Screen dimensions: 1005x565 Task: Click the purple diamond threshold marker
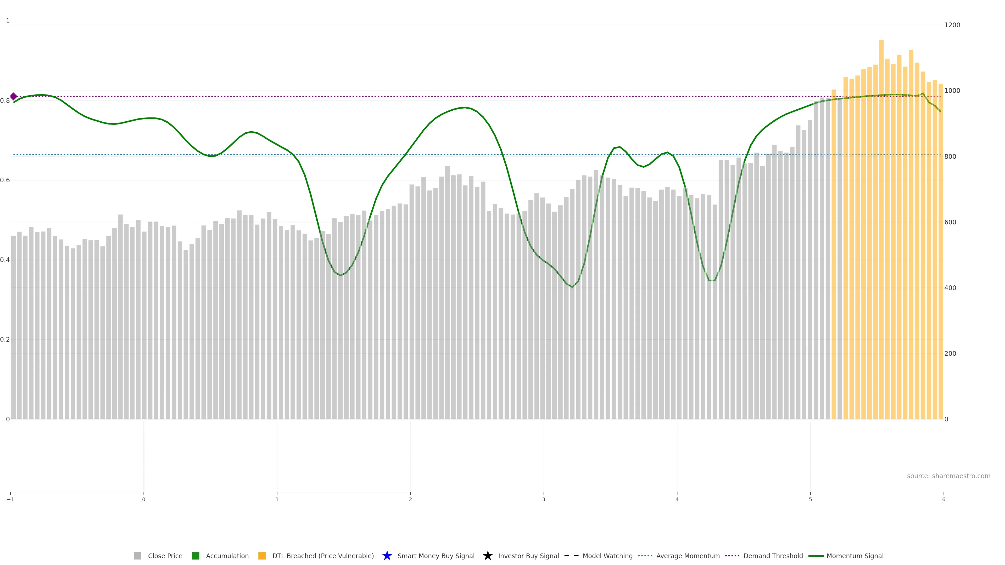pyautogui.click(x=14, y=96)
